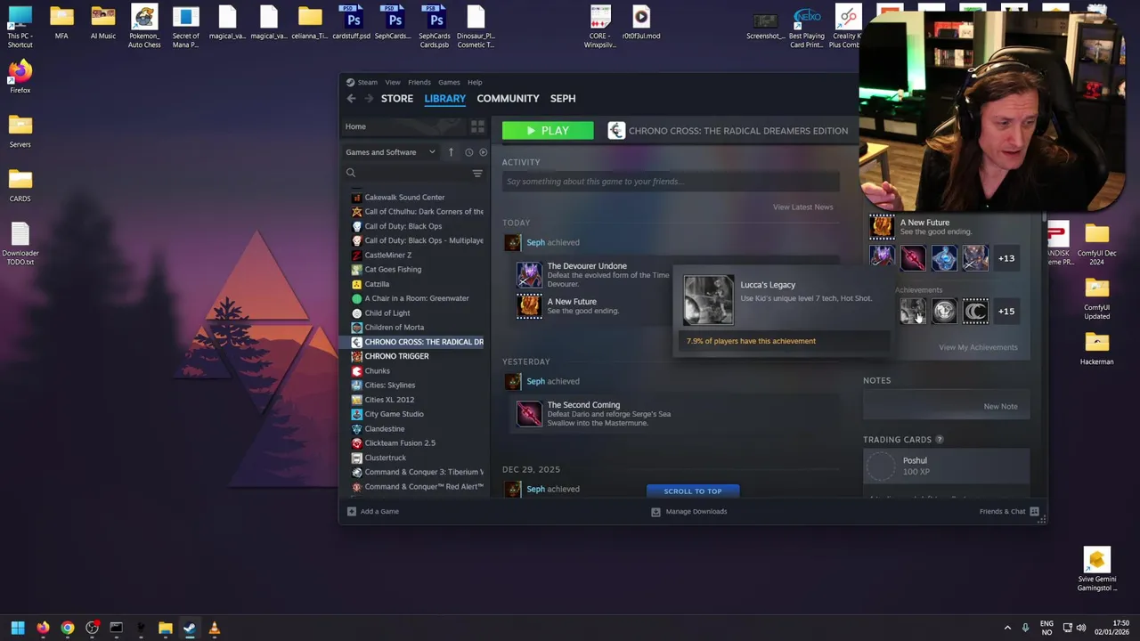Image resolution: width=1140 pixels, height=641 pixels.
Task: Expand the +15 locked achievements
Action: (x=1006, y=312)
